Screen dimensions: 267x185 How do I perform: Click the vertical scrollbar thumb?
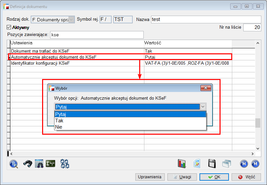(258, 123)
